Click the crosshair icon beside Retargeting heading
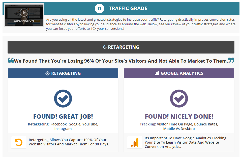The width and height of the screenshot is (242, 157). pyautogui.click(x=105, y=47)
